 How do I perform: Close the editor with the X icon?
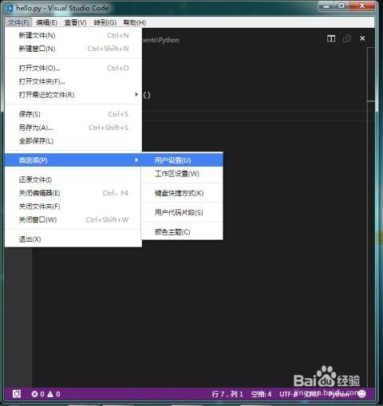pyautogui.click(x=362, y=38)
